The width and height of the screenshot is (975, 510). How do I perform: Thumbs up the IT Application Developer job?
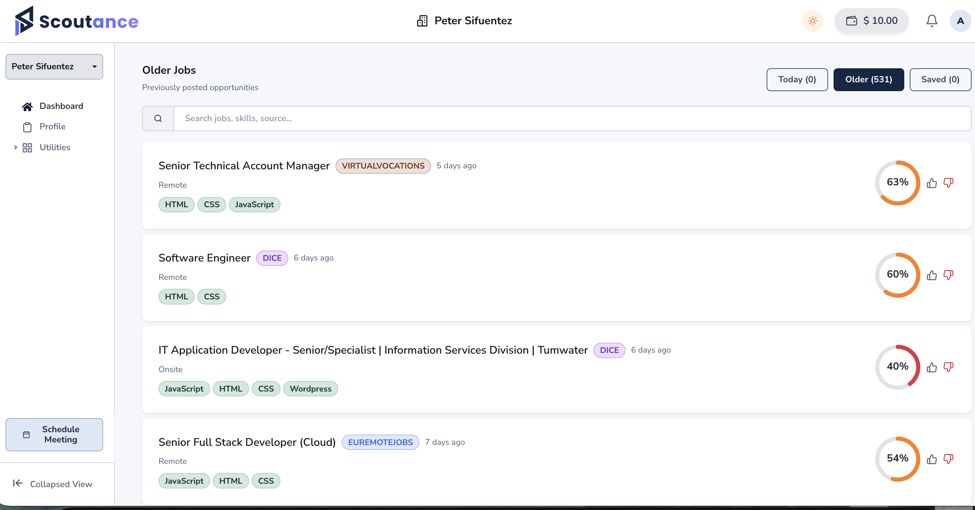(x=932, y=367)
